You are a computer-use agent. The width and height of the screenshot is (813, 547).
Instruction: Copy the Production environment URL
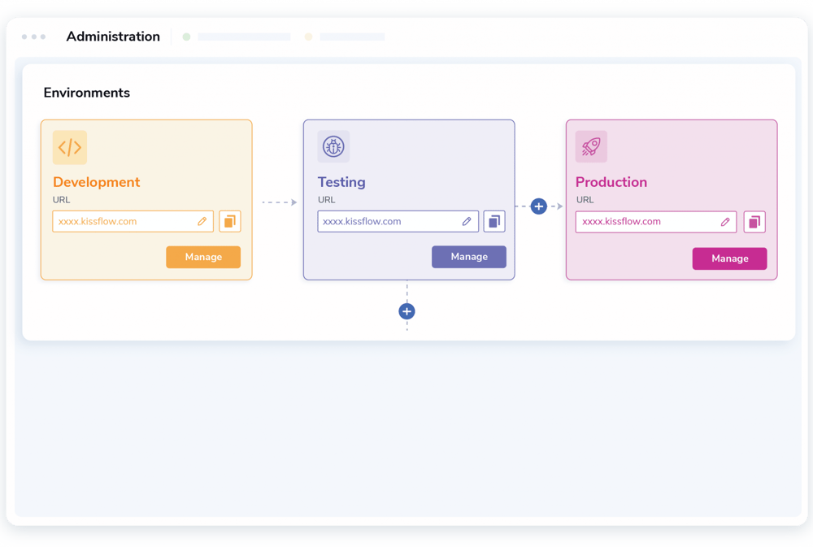(x=754, y=222)
